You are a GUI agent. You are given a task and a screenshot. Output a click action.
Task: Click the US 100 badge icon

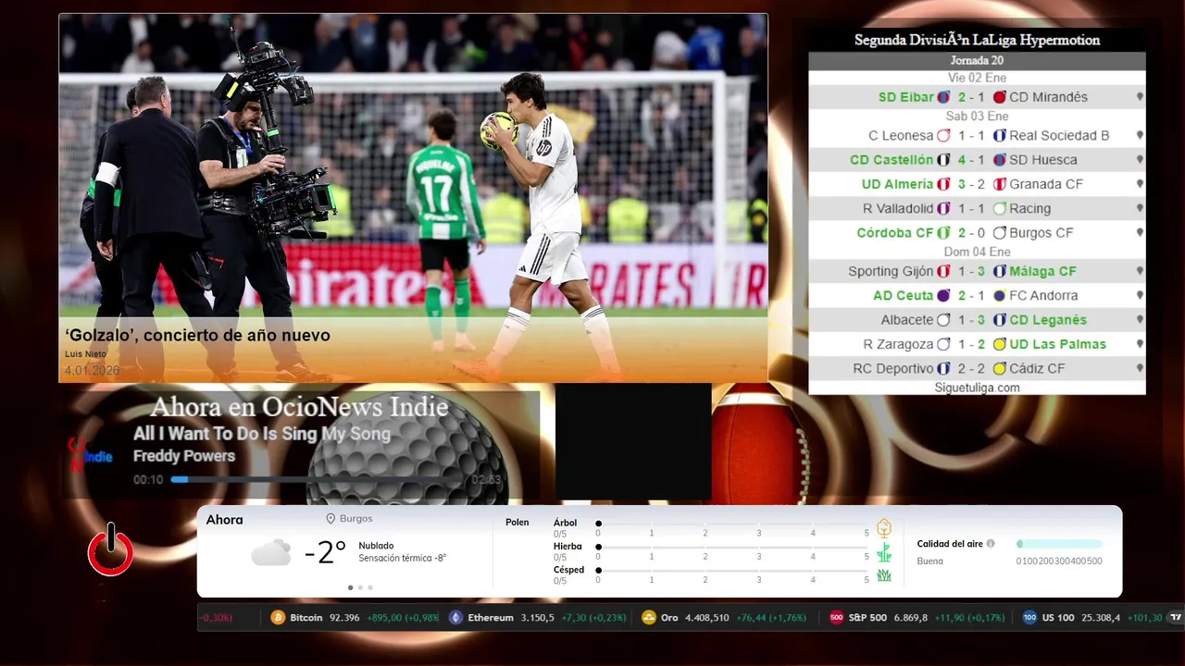click(1029, 618)
